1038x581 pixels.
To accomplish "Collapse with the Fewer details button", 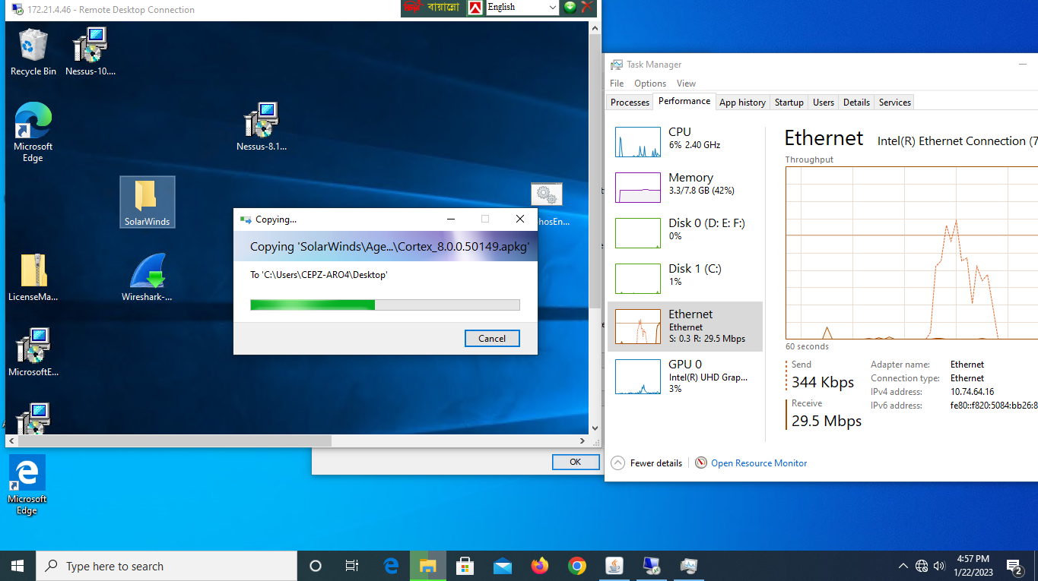I will [646, 463].
